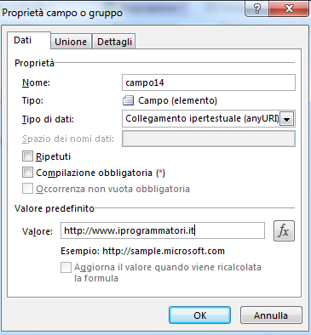Expand the Tipo di dati dropdown arrow

click(x=287, y=119)
